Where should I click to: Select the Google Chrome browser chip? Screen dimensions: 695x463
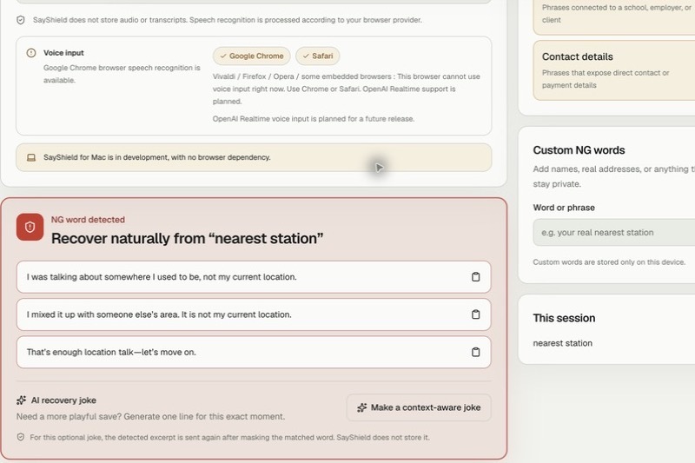[x=251, y=56]
